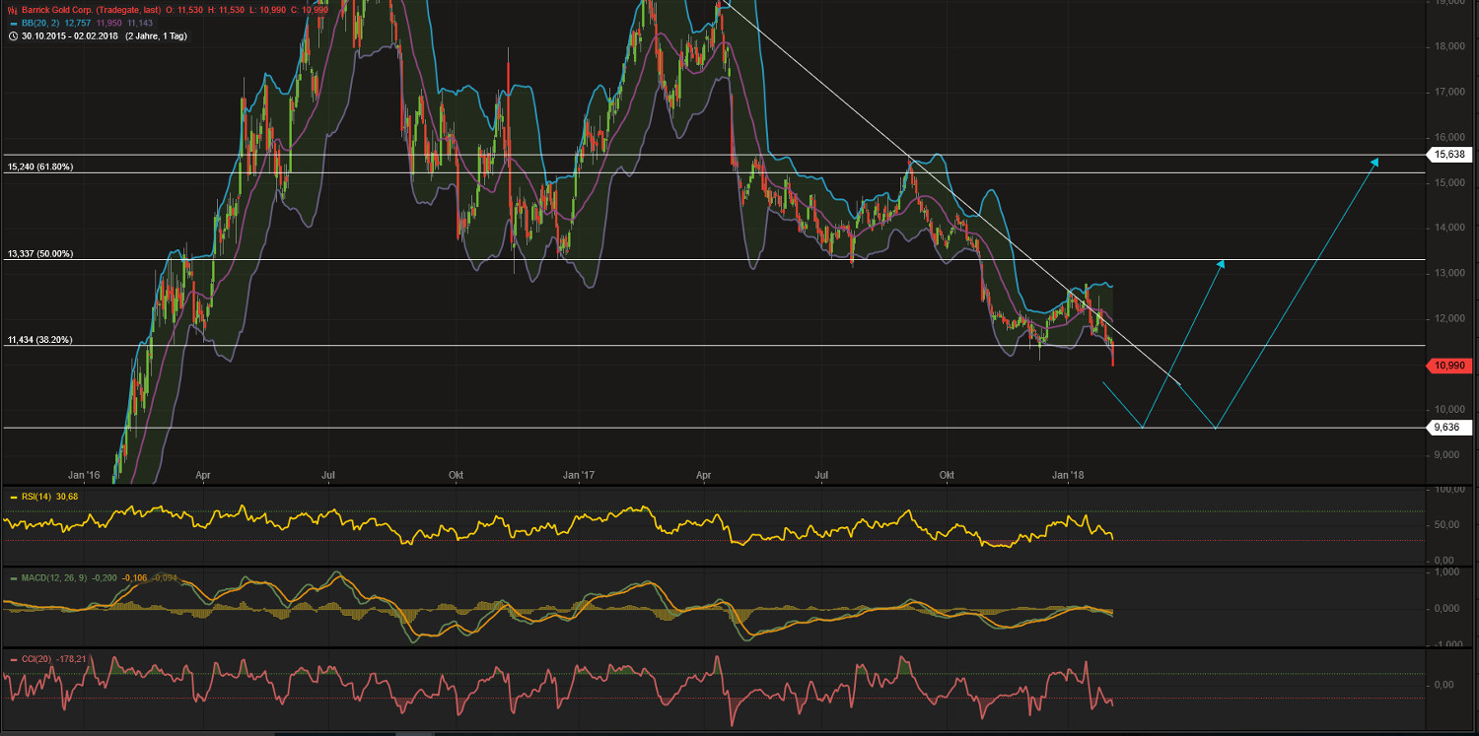Select the RSI(14) legend marker icon

coord(13,497)
